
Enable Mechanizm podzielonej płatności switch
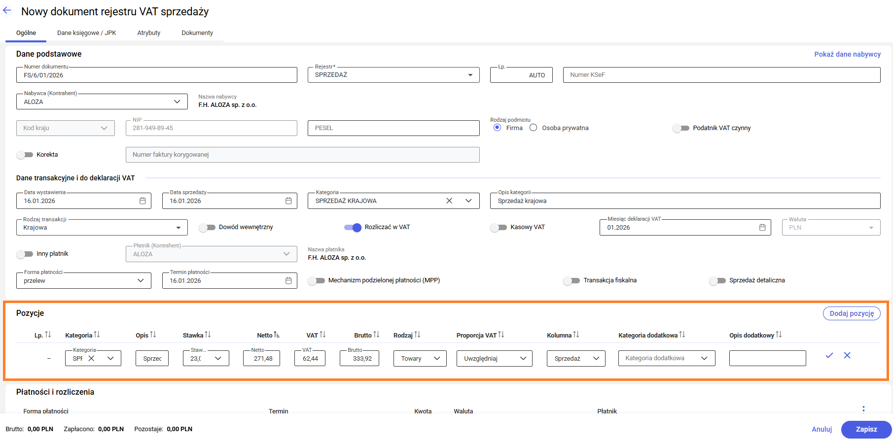(x=317, y=280)
